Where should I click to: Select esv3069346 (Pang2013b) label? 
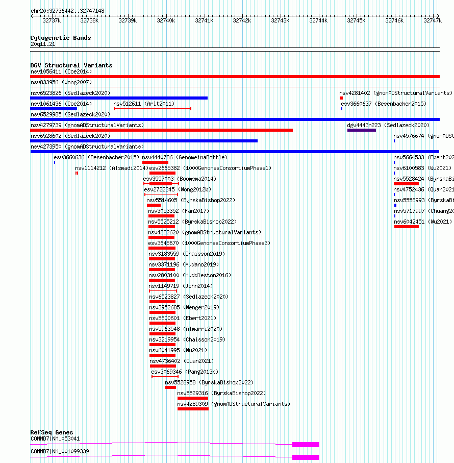[x=185, y=372]
